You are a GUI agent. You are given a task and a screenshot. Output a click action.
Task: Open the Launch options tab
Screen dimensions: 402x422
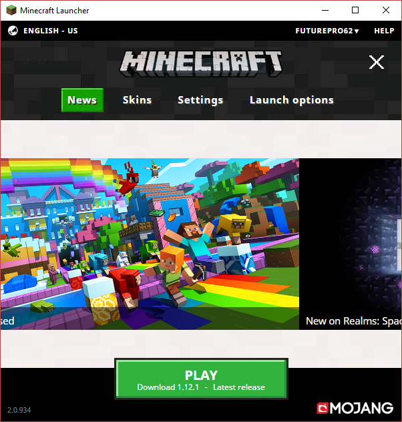coord(292,100)
